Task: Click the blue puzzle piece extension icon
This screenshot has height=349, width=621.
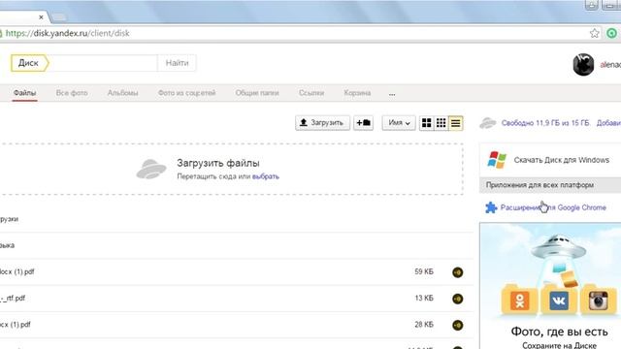Action: tap(491, 207)
